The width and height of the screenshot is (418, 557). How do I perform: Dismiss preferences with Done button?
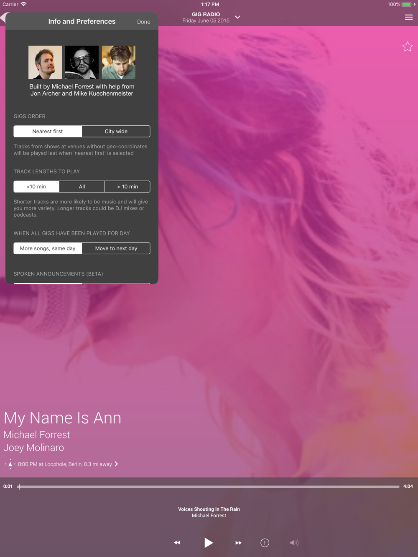(143, 22)
